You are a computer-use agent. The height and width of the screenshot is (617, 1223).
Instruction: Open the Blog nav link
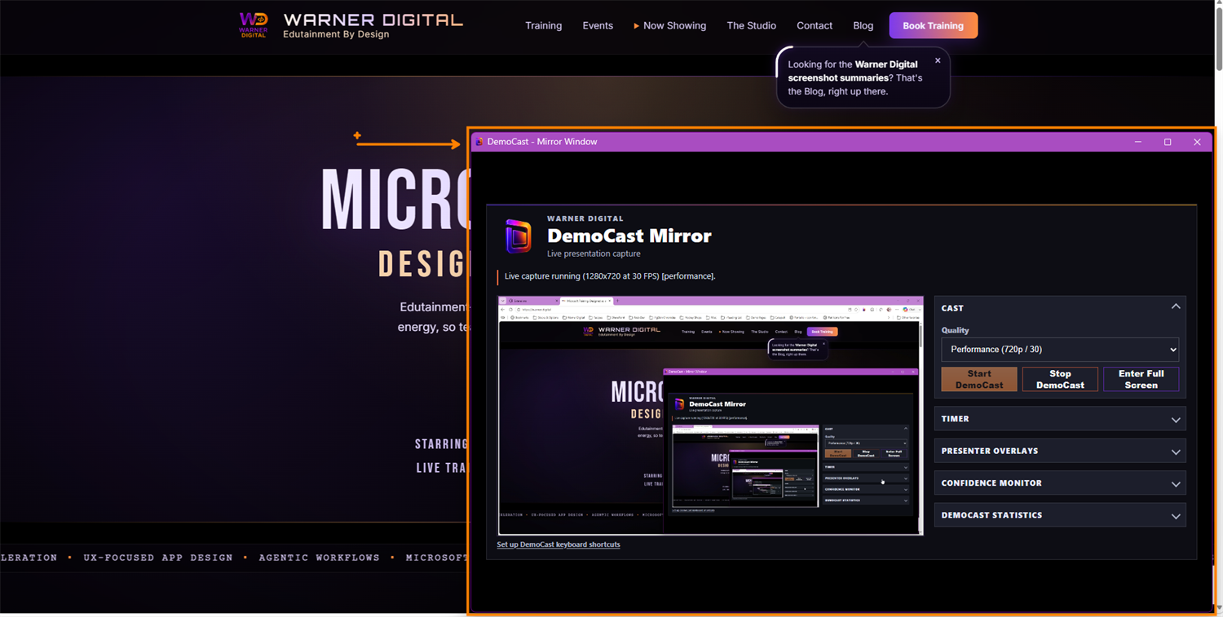(x=863, y=26)
